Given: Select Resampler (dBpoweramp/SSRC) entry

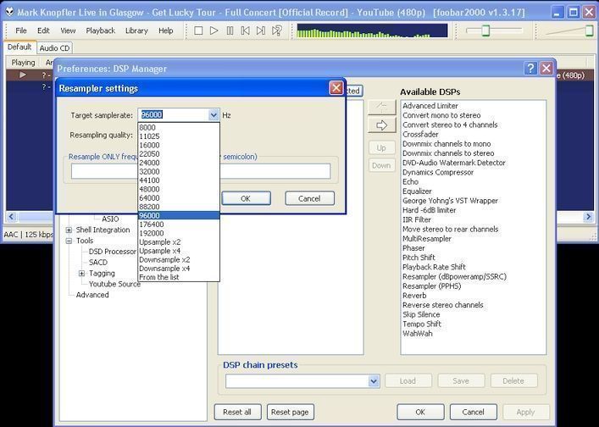Looking at the screenshot, I should click(x=454, y=276).
